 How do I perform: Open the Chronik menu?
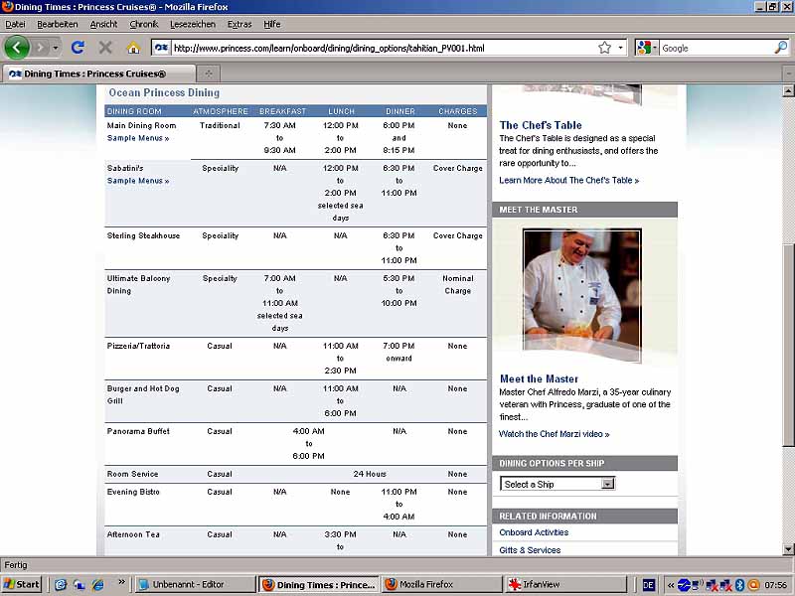point(143,24)
